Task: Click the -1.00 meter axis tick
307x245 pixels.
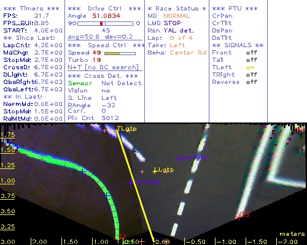Action: 226,242
